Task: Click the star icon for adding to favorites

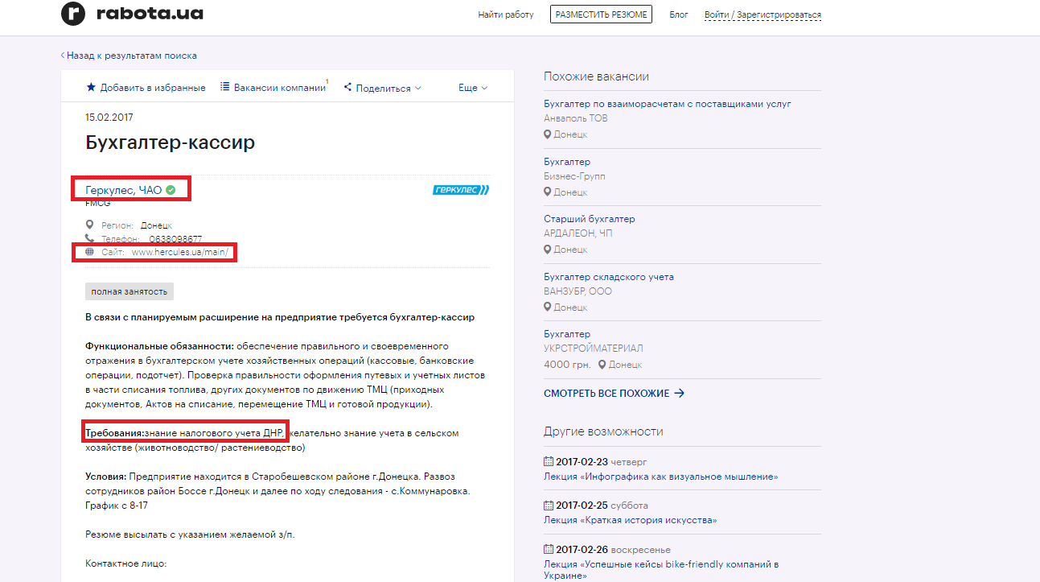Action: click(x=91, y=87)
